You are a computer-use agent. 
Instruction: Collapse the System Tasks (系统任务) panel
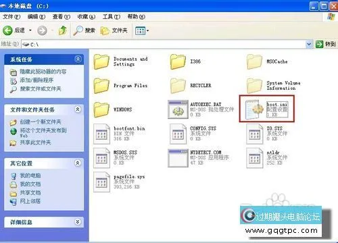click(x=78, y=59)
